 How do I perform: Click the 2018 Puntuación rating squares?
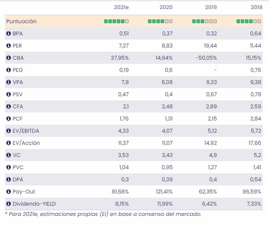[249, 21]
